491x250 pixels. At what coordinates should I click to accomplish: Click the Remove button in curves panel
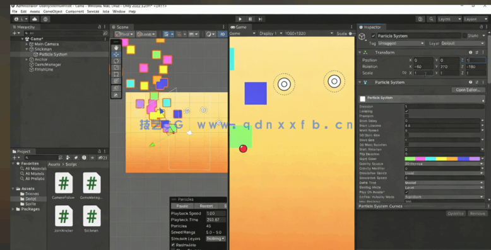[x=478, y=213]
